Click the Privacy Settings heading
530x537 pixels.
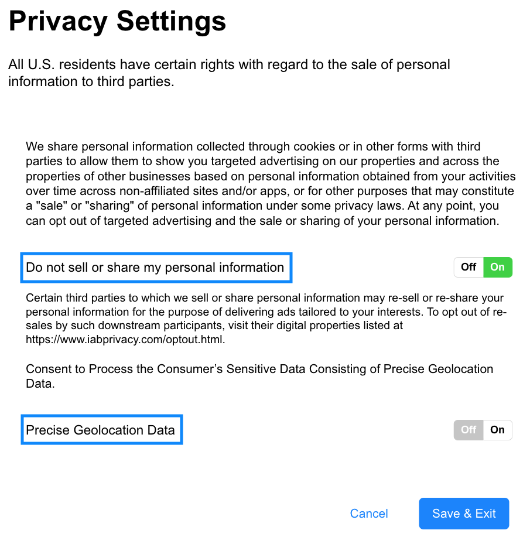[x=117, y=22]
